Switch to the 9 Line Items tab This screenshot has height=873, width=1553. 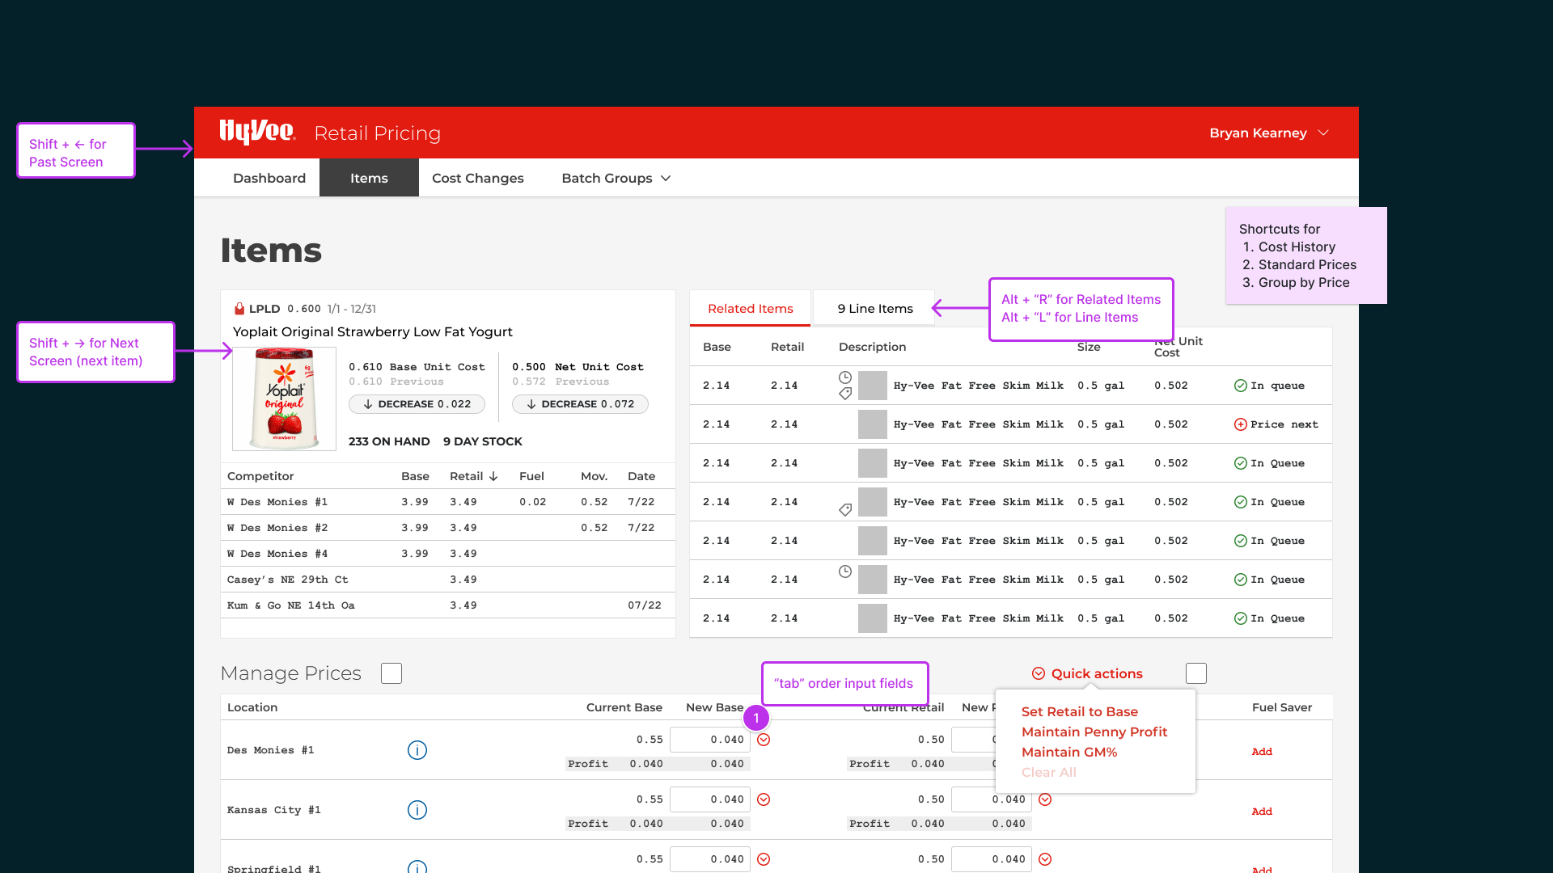pos(874,309)
